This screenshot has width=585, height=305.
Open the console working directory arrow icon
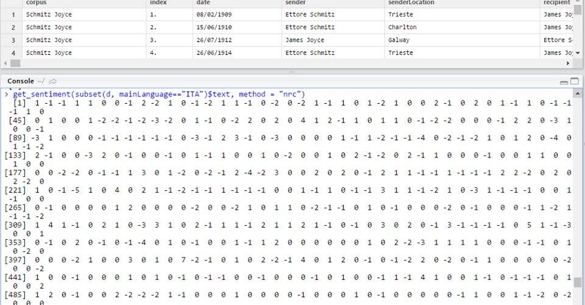pos(53,81)
